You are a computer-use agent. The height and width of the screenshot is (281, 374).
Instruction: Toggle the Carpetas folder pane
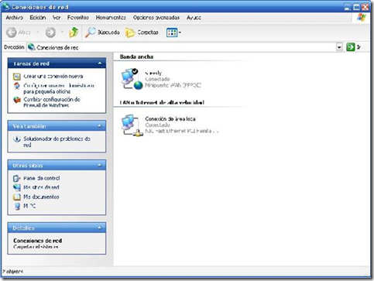click(x=142, y=33)
